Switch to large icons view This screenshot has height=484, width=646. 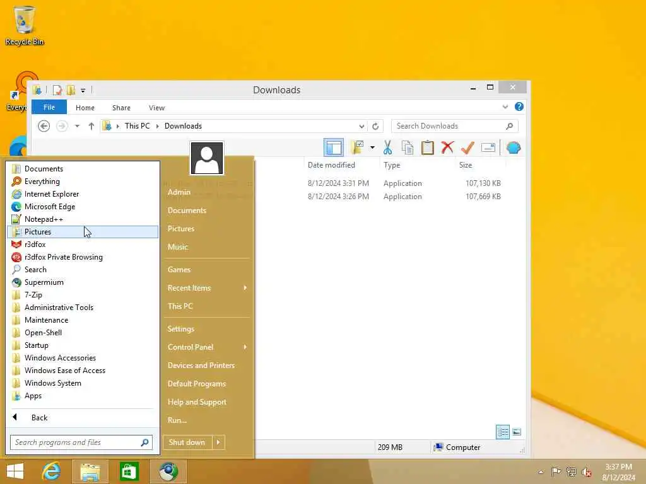517,432
